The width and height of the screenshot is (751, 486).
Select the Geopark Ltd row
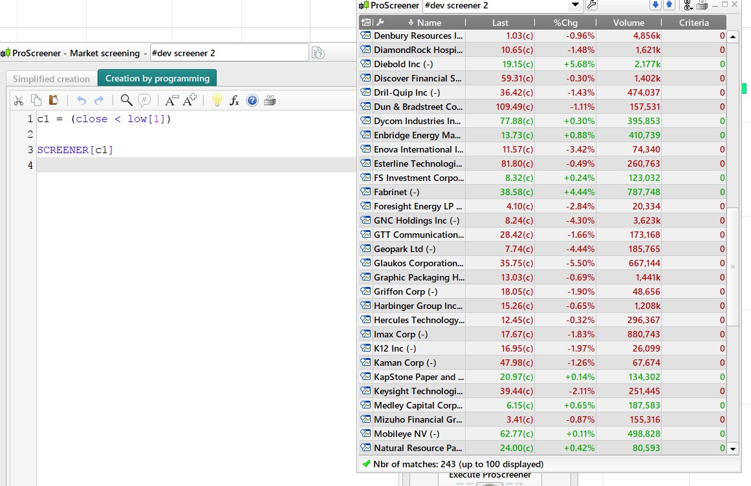[543, 249]
